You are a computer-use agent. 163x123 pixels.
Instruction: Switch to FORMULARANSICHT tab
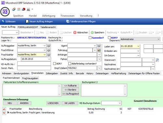click(28, 27)
